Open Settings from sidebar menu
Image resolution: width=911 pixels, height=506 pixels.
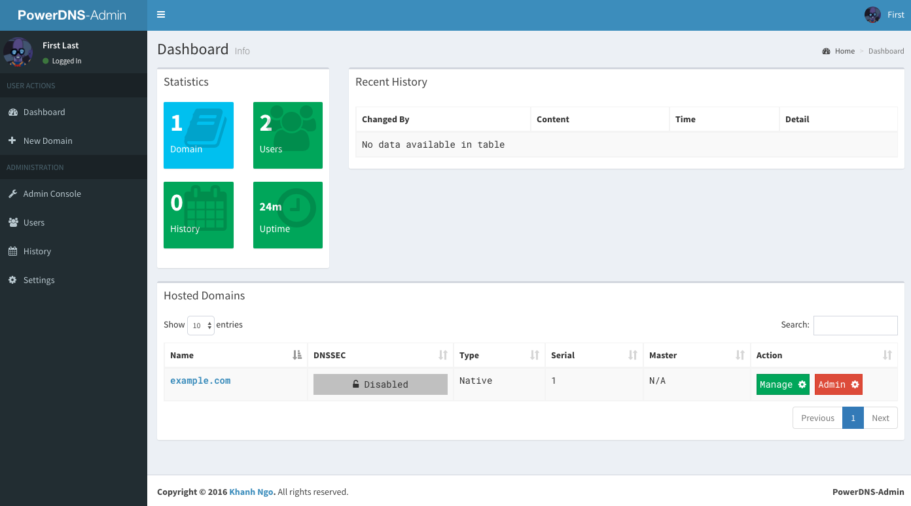(39, 280)
